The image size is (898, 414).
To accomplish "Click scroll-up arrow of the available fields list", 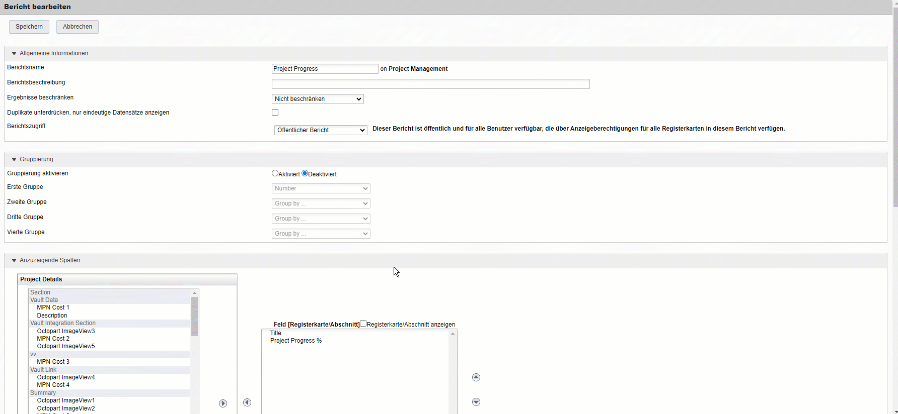I will [194, 293].
